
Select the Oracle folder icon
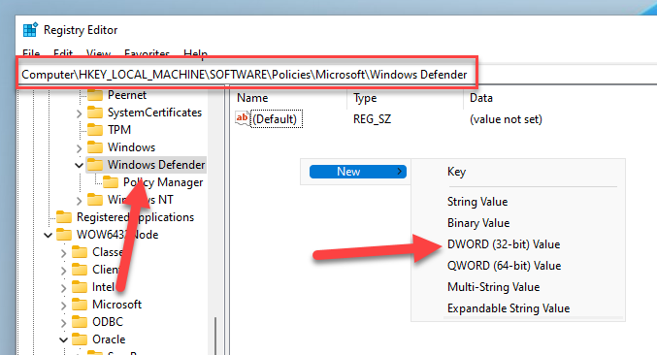pyautogui.click(x=80, y=339)
